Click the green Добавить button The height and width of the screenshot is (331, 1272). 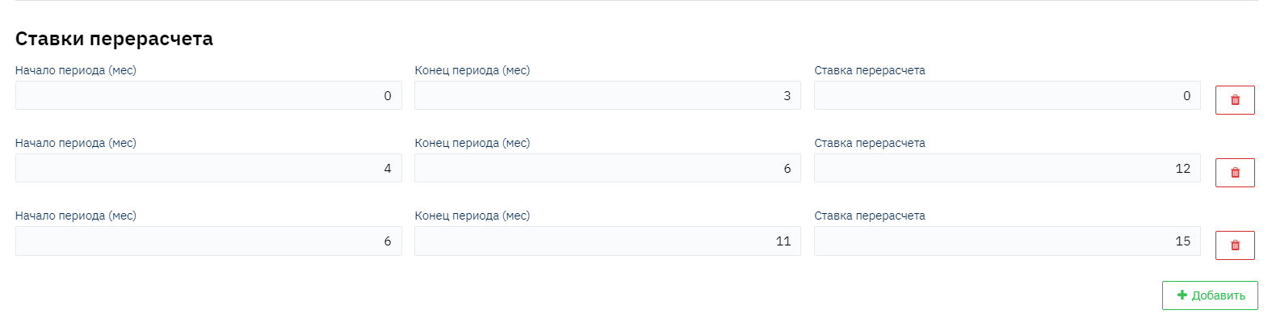click(1209, 295)
